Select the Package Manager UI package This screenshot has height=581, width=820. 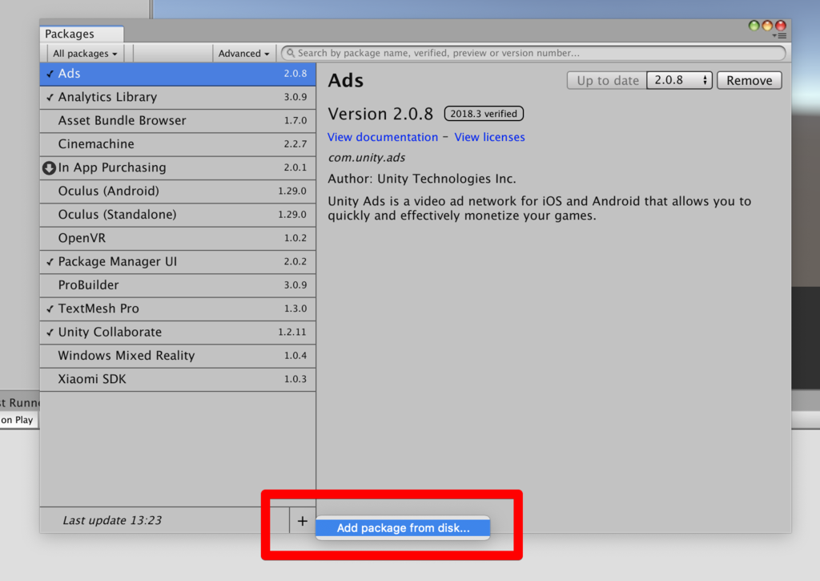(178, 262)
